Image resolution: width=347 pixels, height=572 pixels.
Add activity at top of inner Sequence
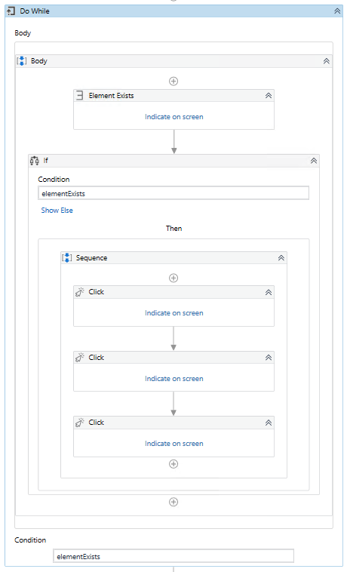coord(173,278)
